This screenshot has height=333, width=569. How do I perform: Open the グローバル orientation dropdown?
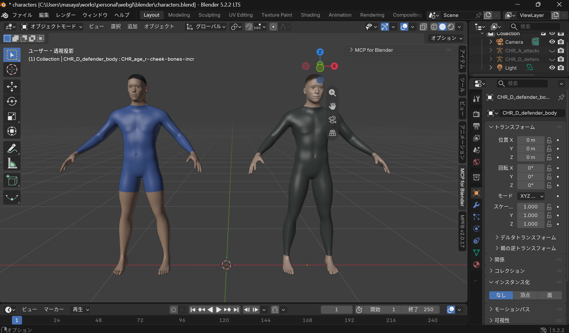coord(205,27)
